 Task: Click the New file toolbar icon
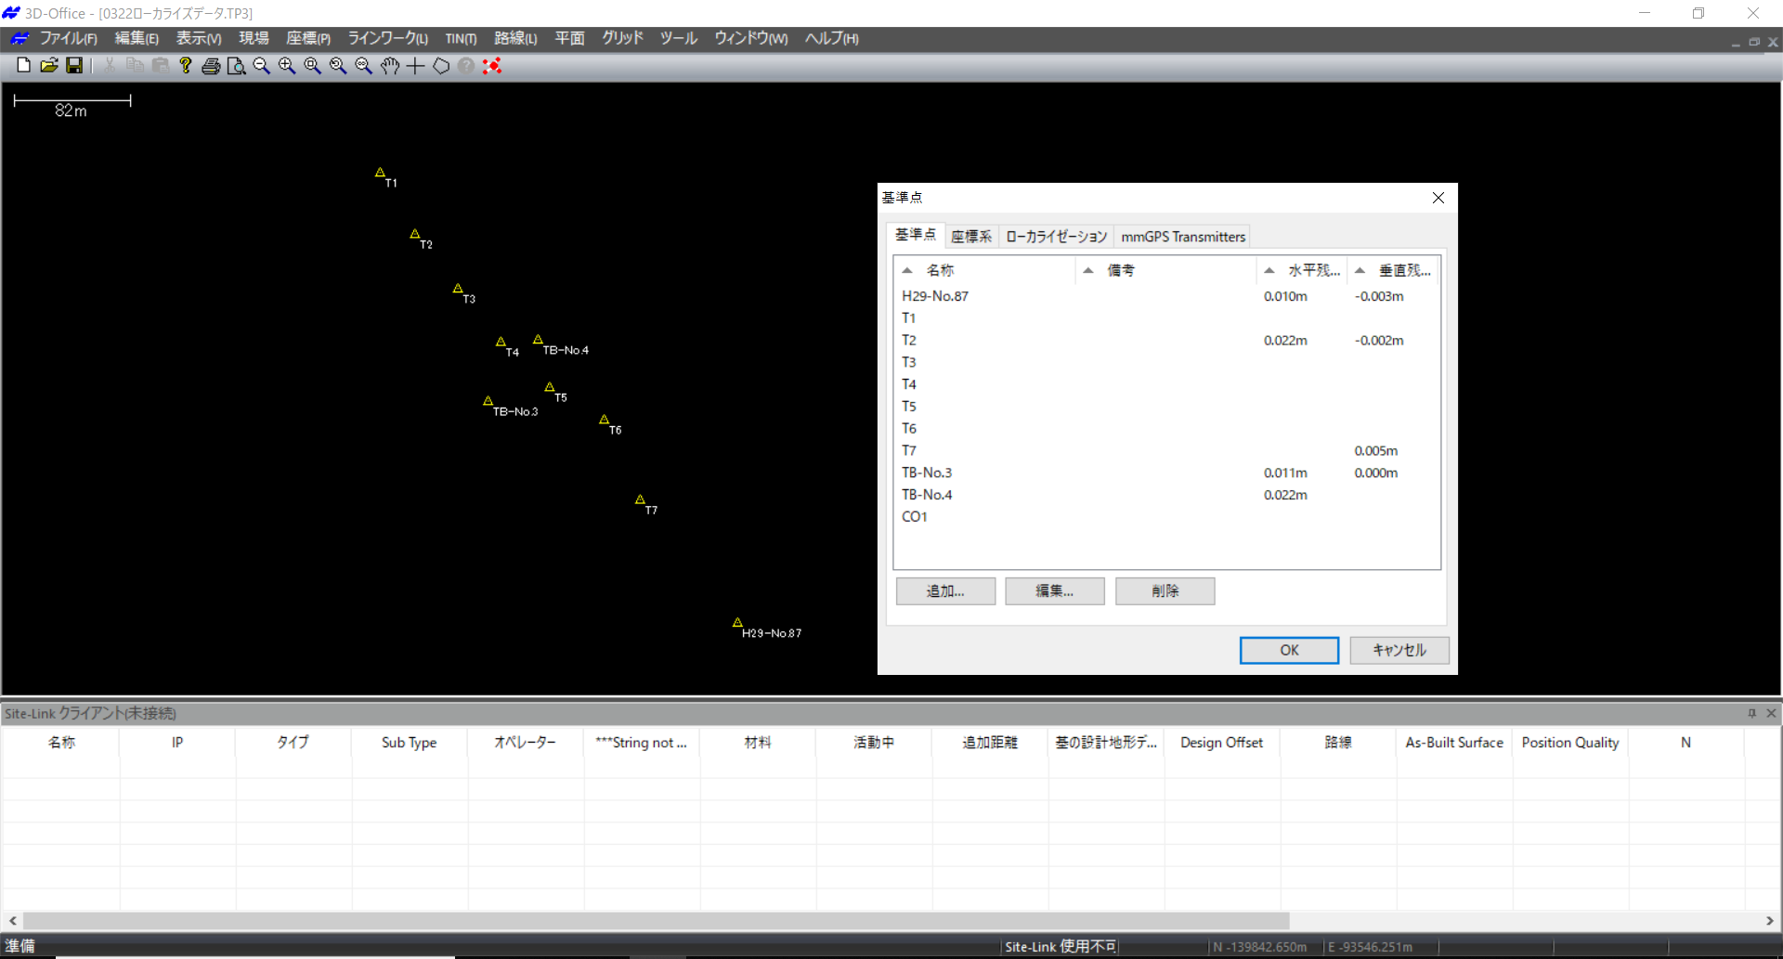24,65
